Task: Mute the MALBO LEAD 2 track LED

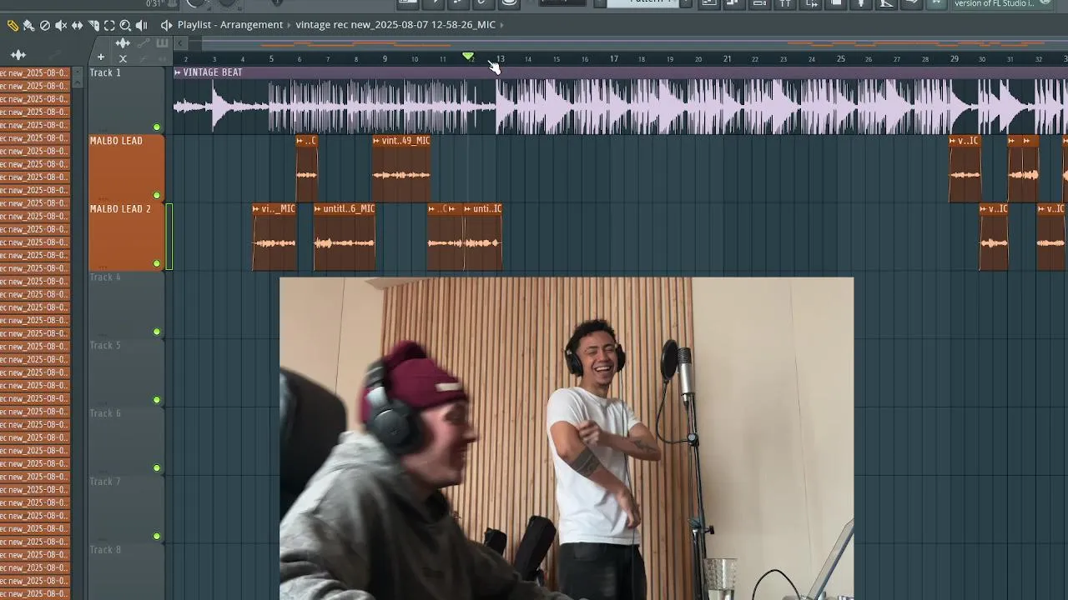Action: coord(157,263)
